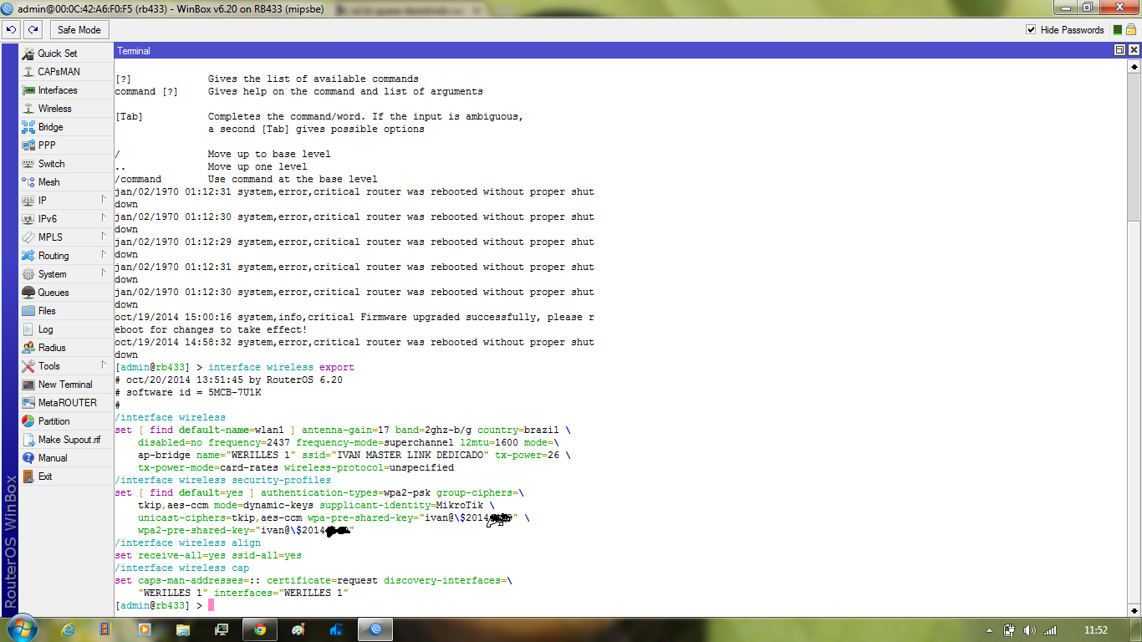Click the Bridge icon in the sidebar
The image size is (1142, 642).
click(x=28, y=126)
